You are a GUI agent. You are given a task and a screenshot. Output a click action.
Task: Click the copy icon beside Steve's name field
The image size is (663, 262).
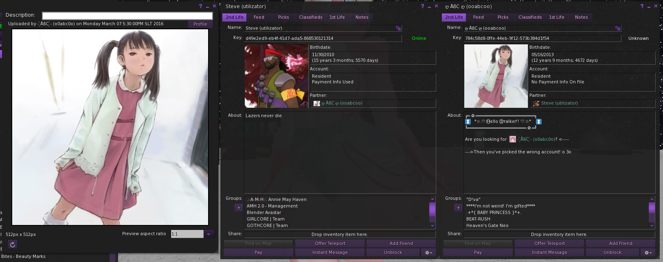click(398, 28)
